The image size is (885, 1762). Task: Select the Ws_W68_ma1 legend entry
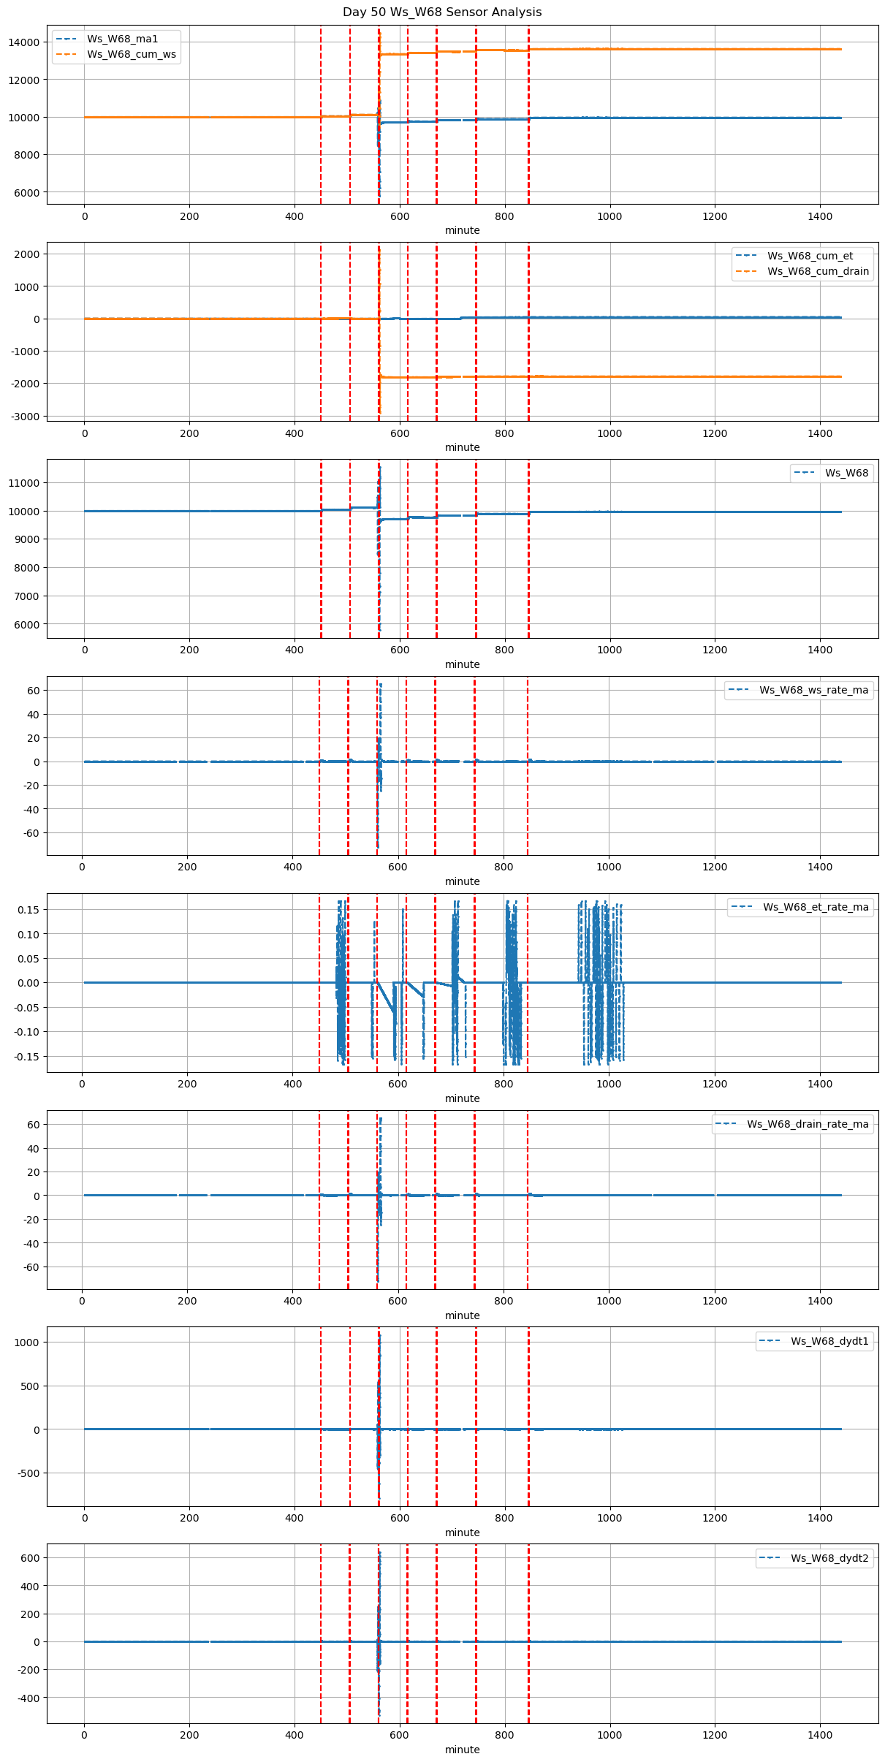122,39
